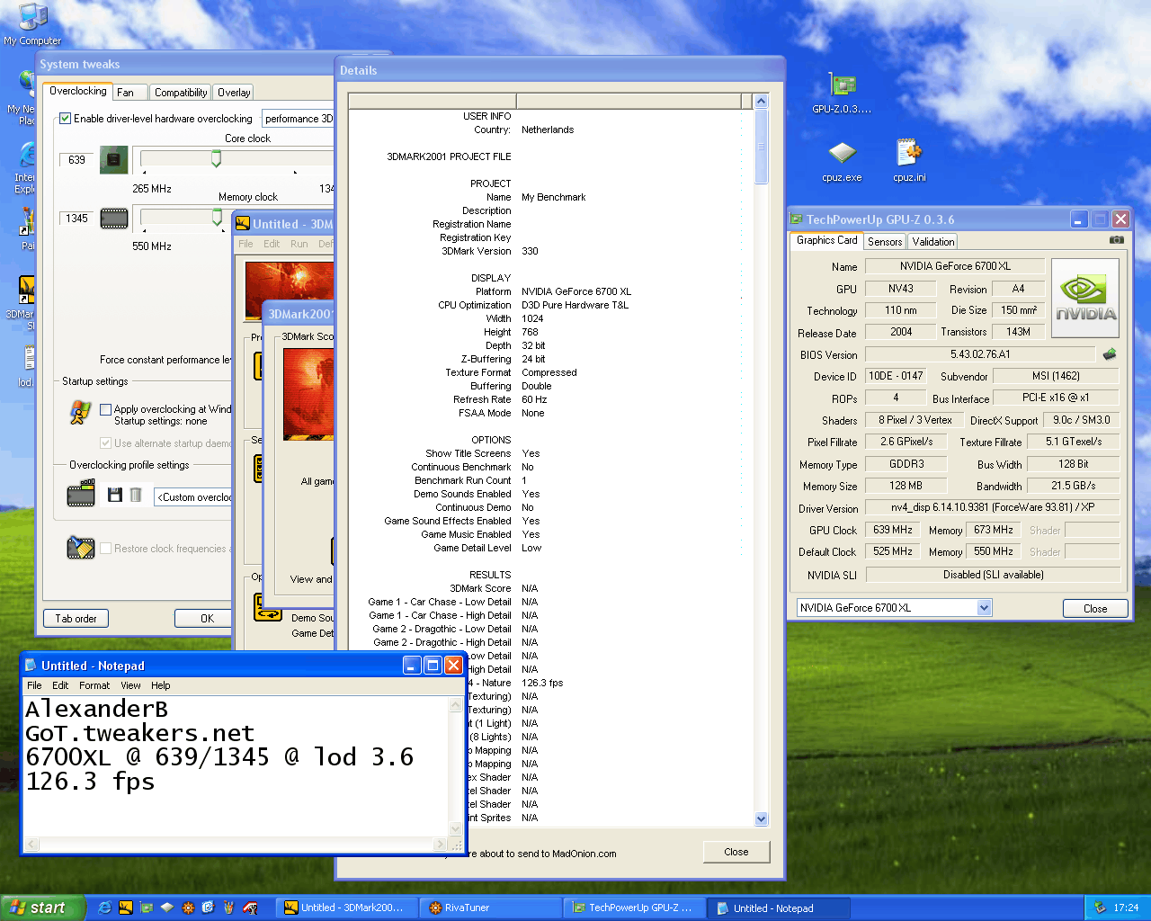Screen dimensions: 1151x921
Task: Click the BIOS save chip icon
Action: point(1110,354)
